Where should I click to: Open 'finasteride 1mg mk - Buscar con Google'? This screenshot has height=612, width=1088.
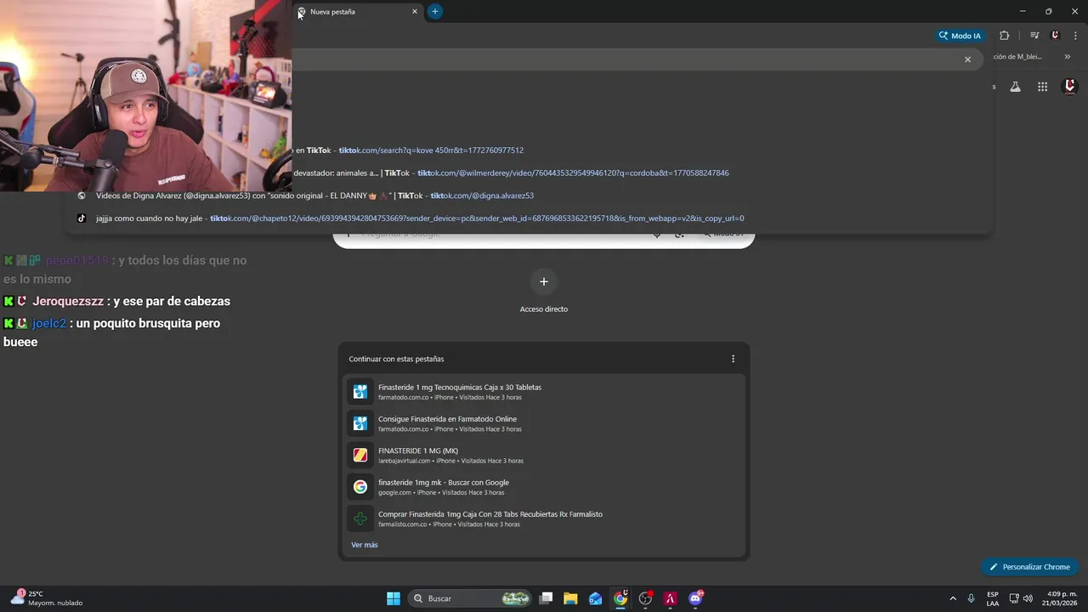pyautogui.click(x=544, y=487)
